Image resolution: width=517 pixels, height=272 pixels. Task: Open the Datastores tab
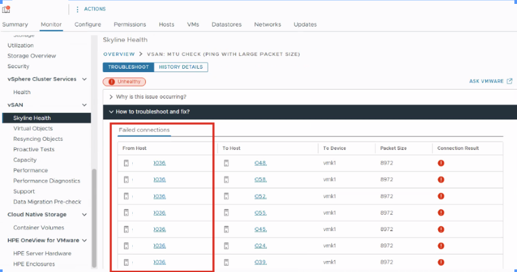[x=227, y=25]
